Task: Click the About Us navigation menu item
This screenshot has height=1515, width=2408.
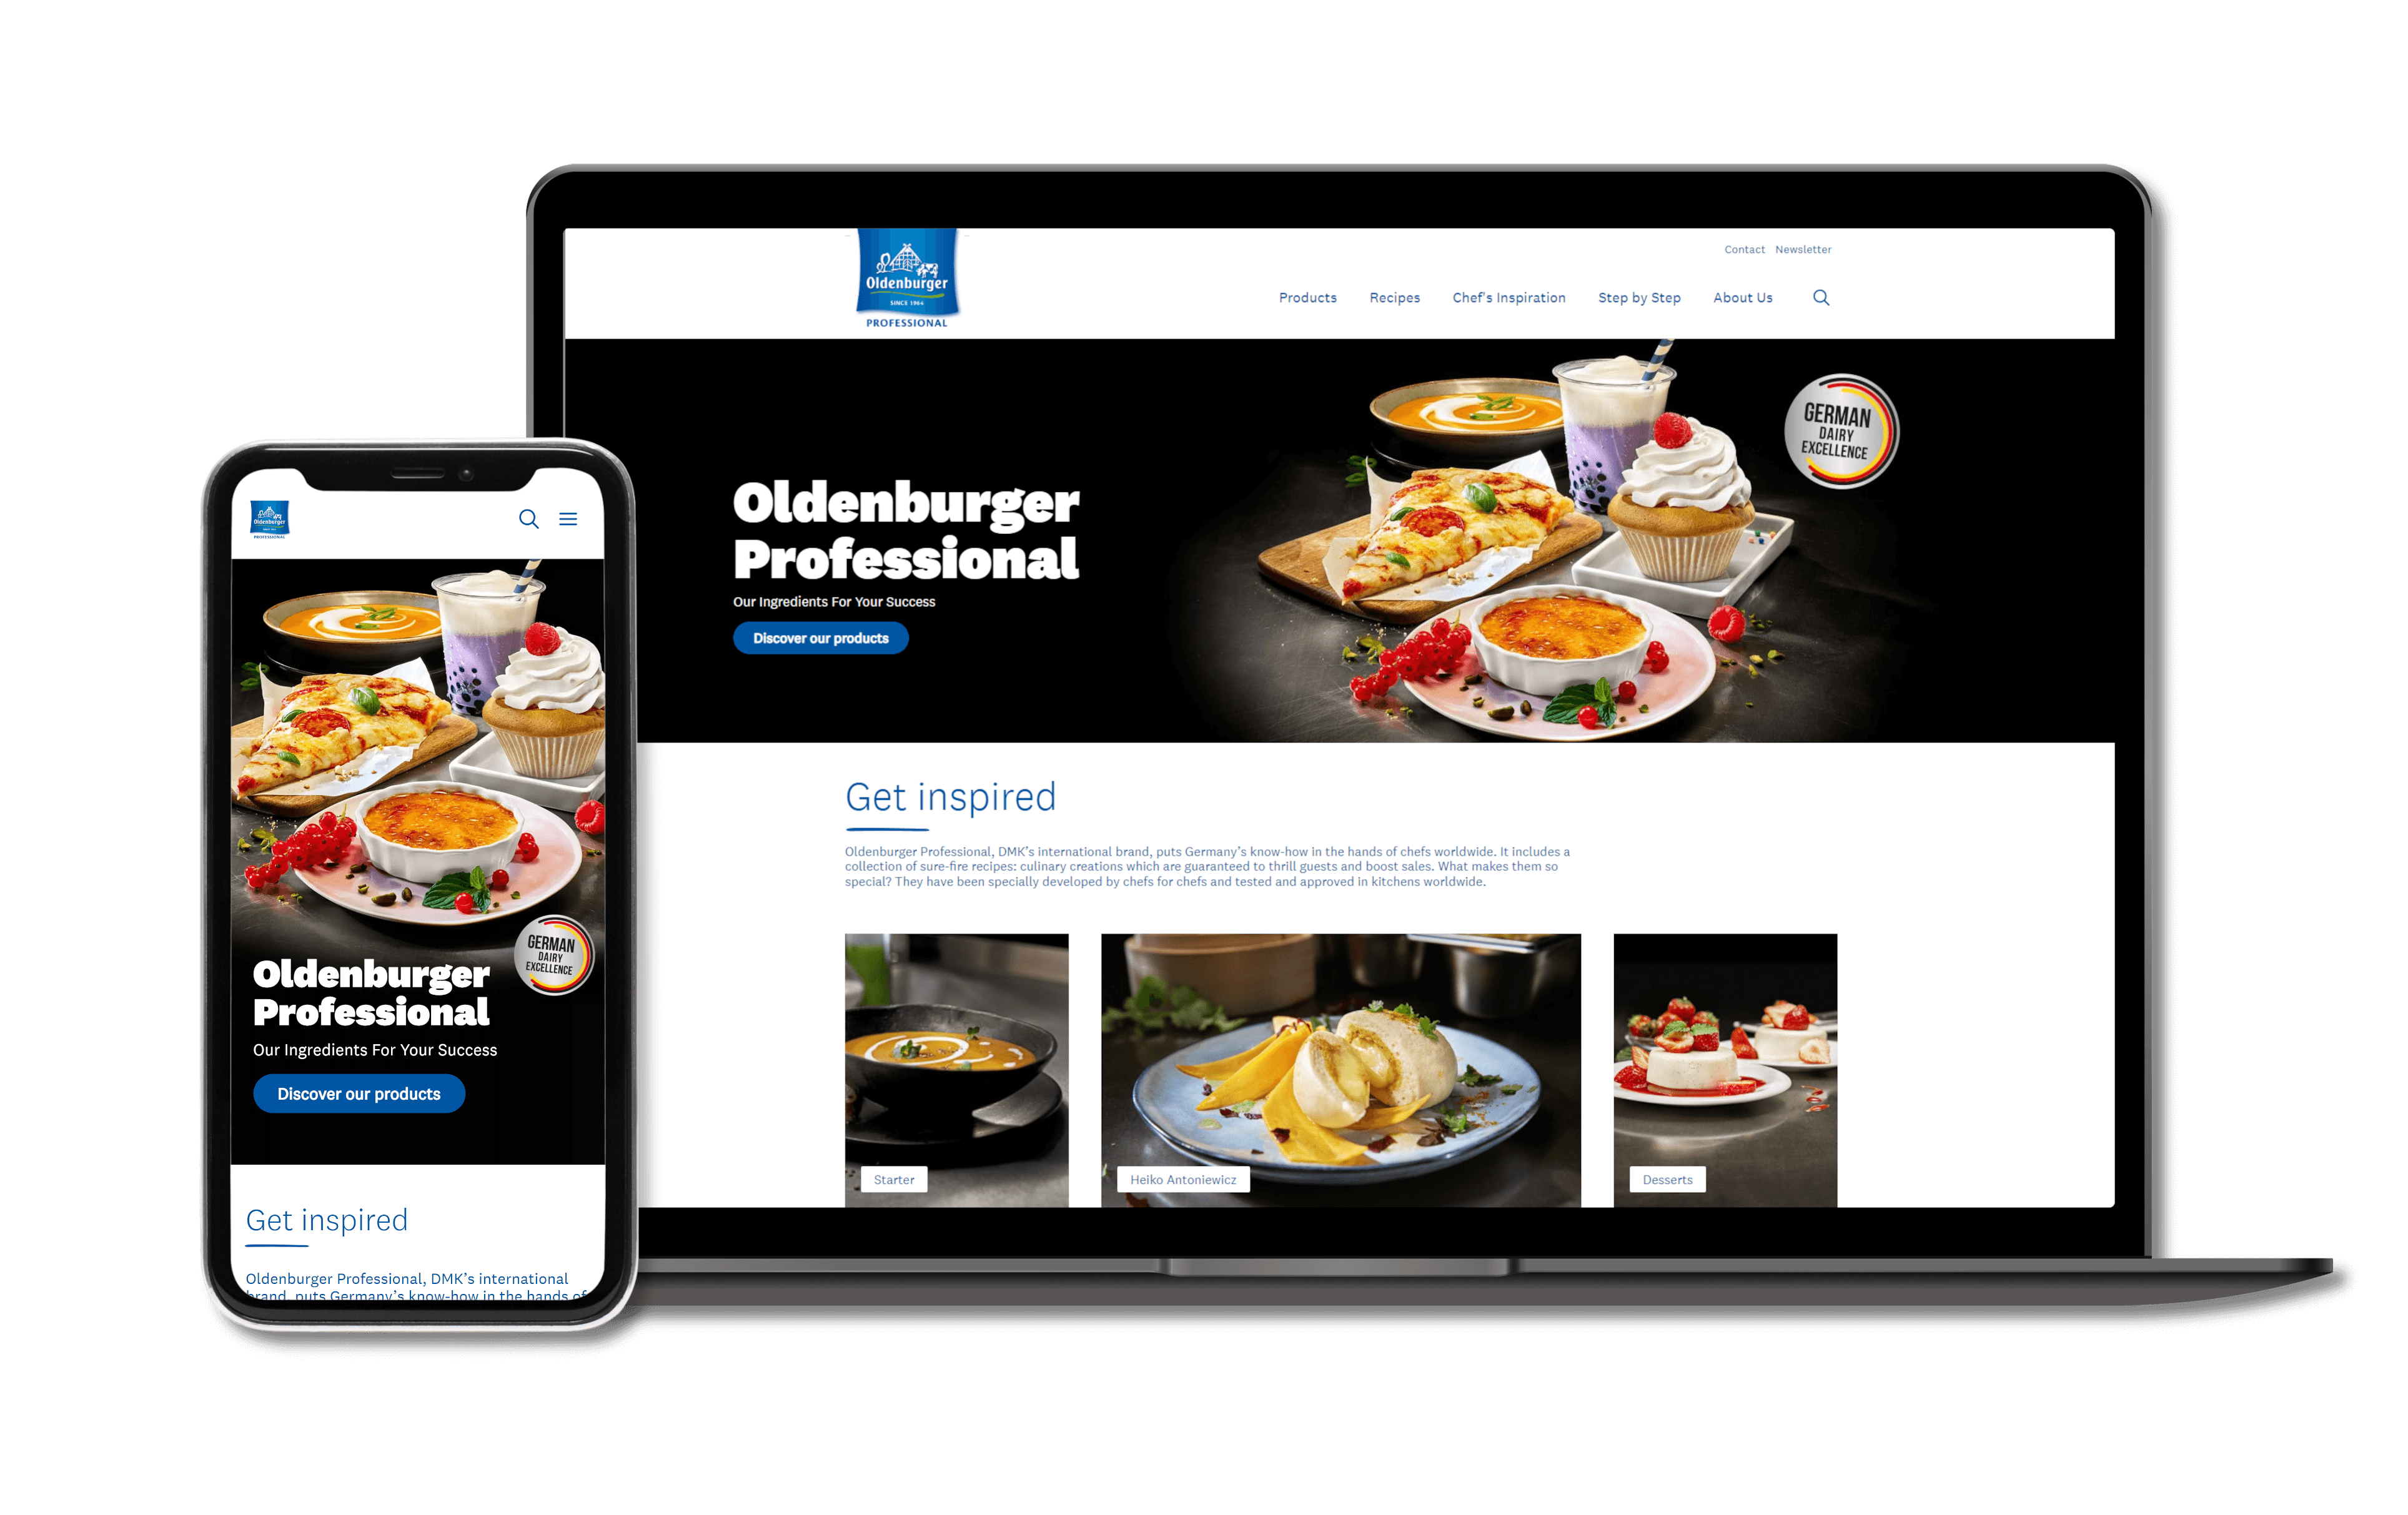Action: click(1743, 297)
